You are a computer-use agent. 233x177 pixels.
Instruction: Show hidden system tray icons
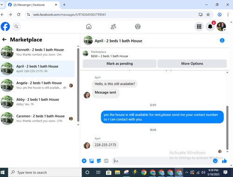[x=187, y=172]
